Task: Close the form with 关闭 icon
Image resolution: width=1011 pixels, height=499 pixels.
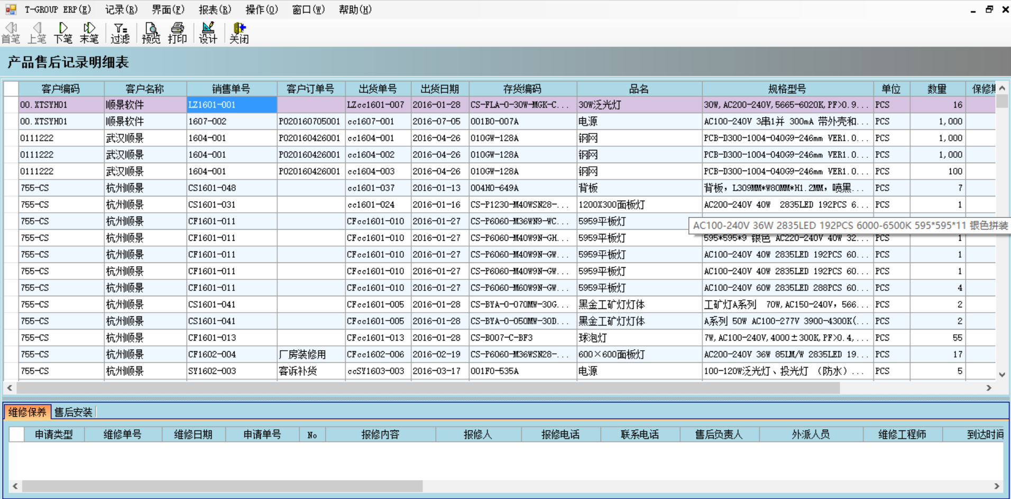Action: coord(239,33)
